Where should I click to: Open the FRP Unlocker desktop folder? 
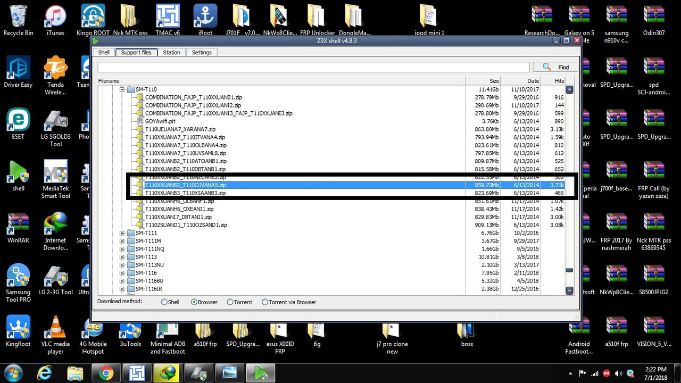point(317,20)
